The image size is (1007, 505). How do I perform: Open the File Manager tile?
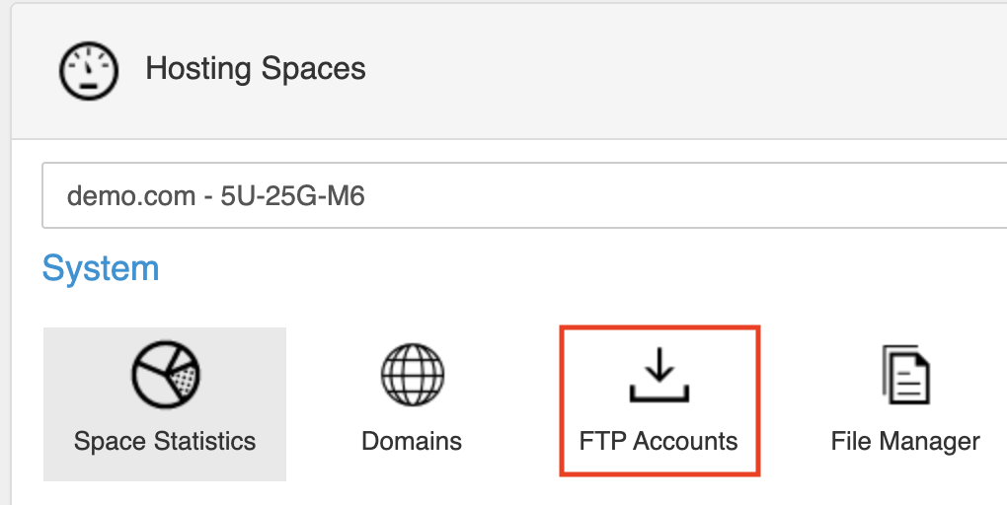905,401
